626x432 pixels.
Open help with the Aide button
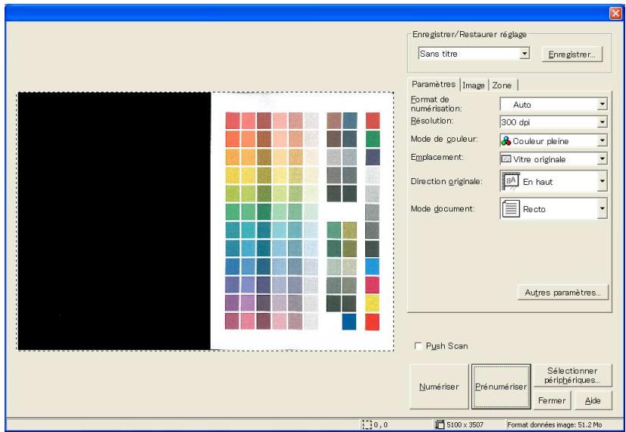[593, 400]
